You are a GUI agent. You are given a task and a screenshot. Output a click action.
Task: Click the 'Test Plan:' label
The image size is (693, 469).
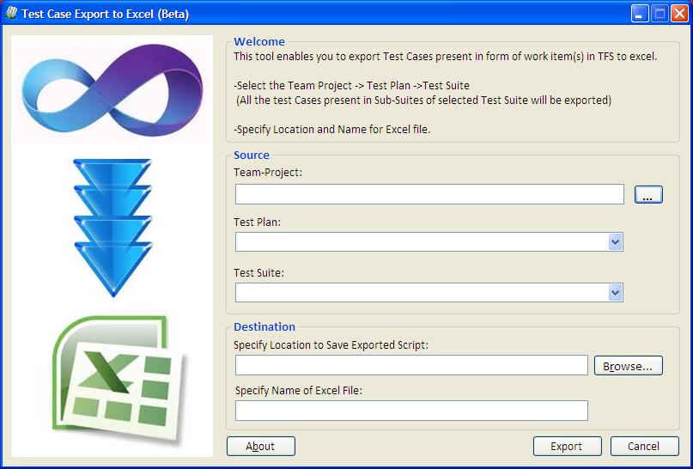[258, 222]
